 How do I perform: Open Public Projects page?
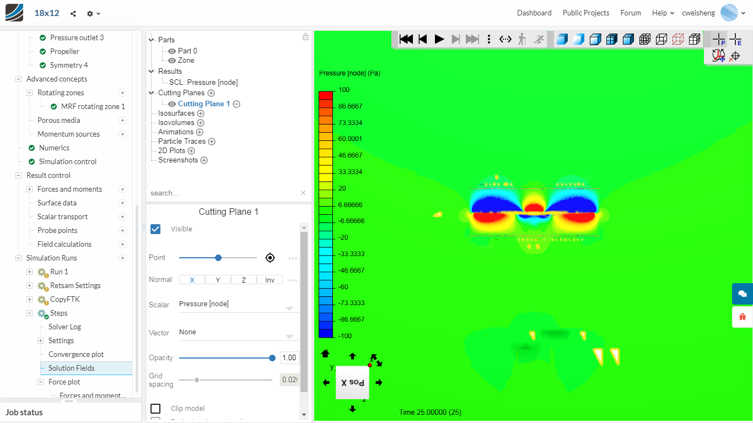[x=586, y=13]
